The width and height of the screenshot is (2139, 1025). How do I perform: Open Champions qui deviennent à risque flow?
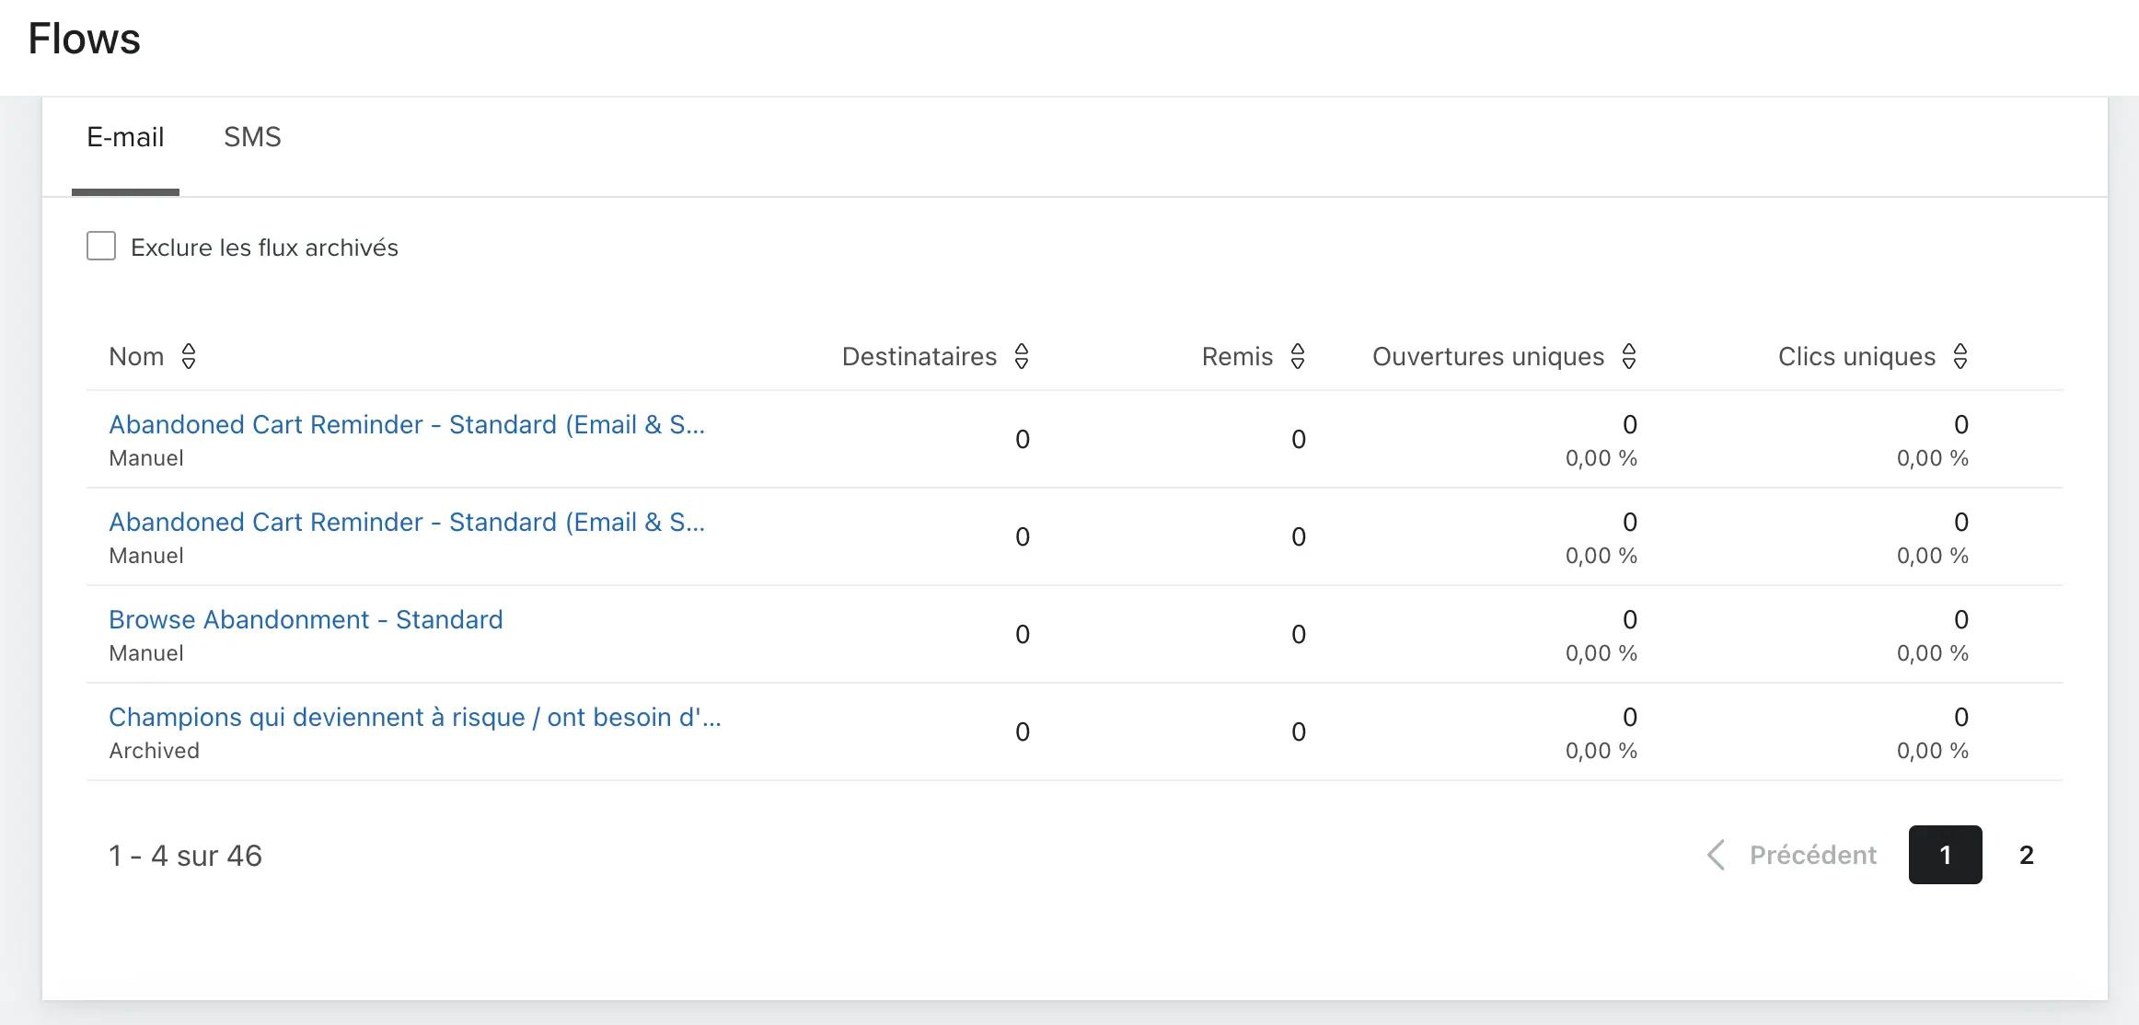tap(415, 717)
